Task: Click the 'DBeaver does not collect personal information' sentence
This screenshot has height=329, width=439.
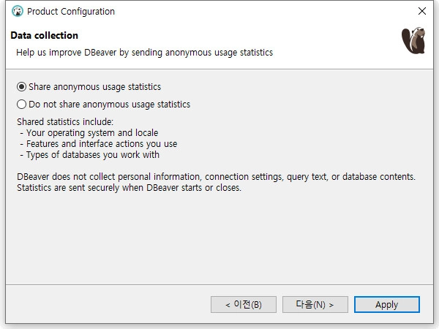Action: [x=216, y=177]
